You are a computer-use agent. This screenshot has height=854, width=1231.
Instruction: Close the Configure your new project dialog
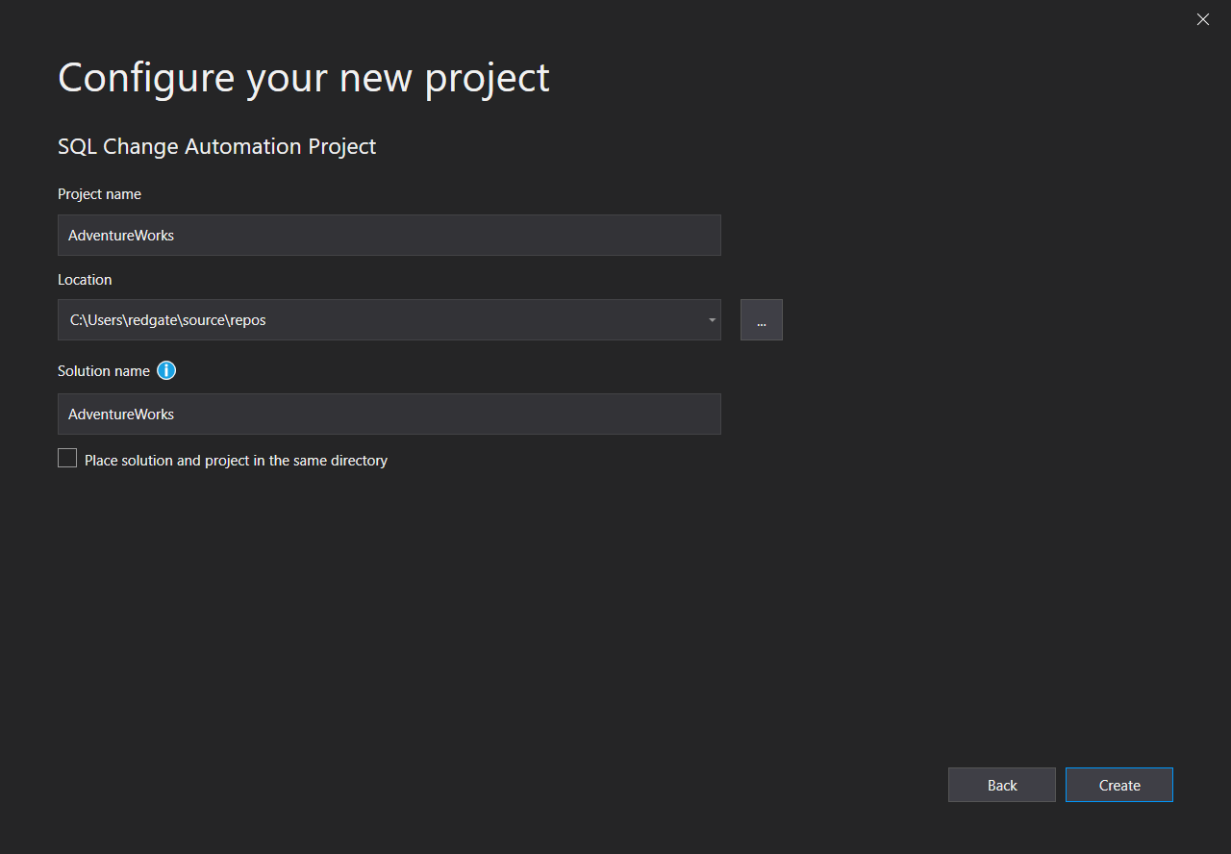(1202, 19)
